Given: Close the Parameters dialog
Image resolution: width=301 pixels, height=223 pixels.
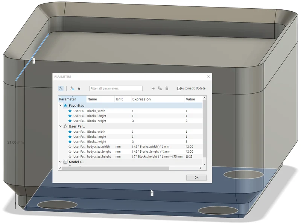Looking at the screenshot, I should tap(209, 77).
